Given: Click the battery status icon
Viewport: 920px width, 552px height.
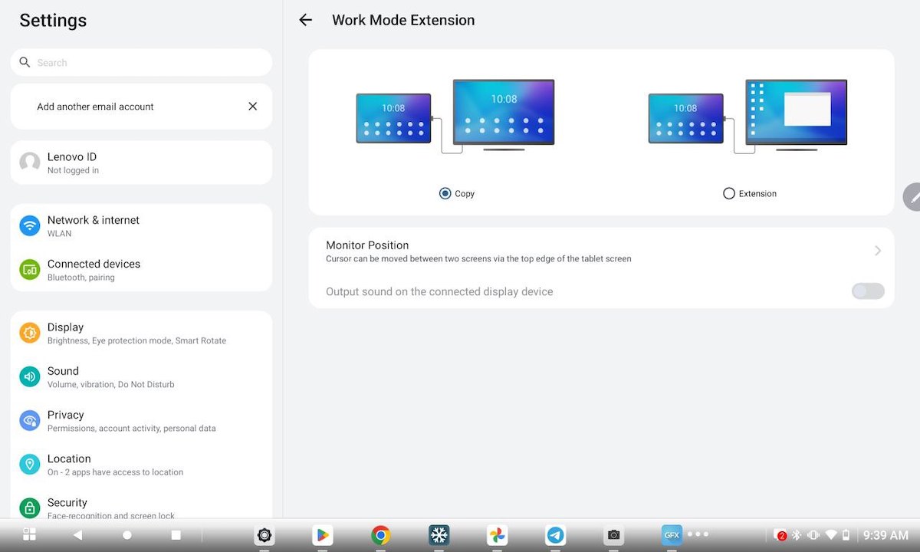Looking at the screenshot, I should tap(846, 535).
